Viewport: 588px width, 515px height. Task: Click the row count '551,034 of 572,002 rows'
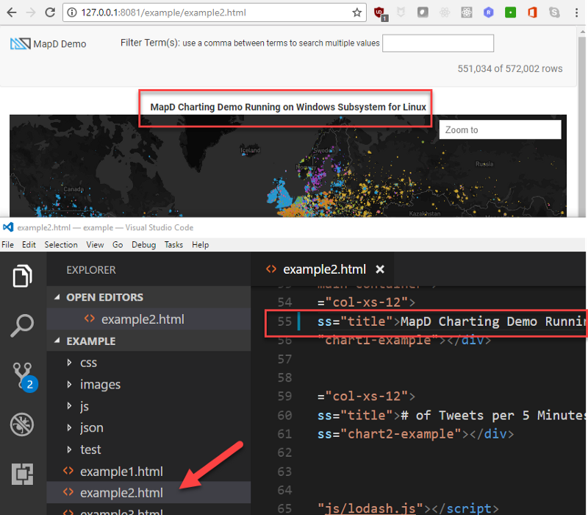pyautogui.click(x=509, y=68)
